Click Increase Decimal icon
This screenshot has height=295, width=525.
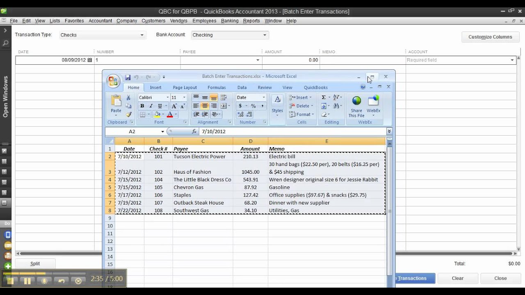tap(240, 115)
